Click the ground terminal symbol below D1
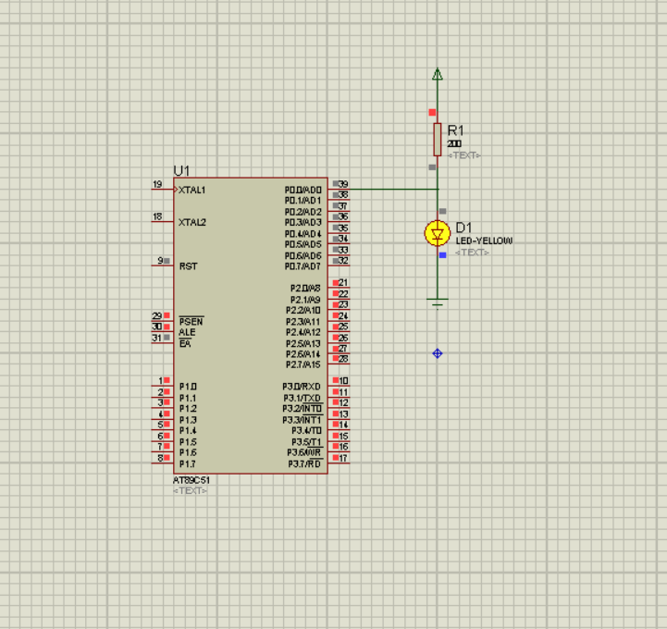Viewport: 667px width, 629px height. [438, 302]
